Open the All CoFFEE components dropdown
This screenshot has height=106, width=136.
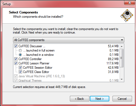[x=69, y=40]
